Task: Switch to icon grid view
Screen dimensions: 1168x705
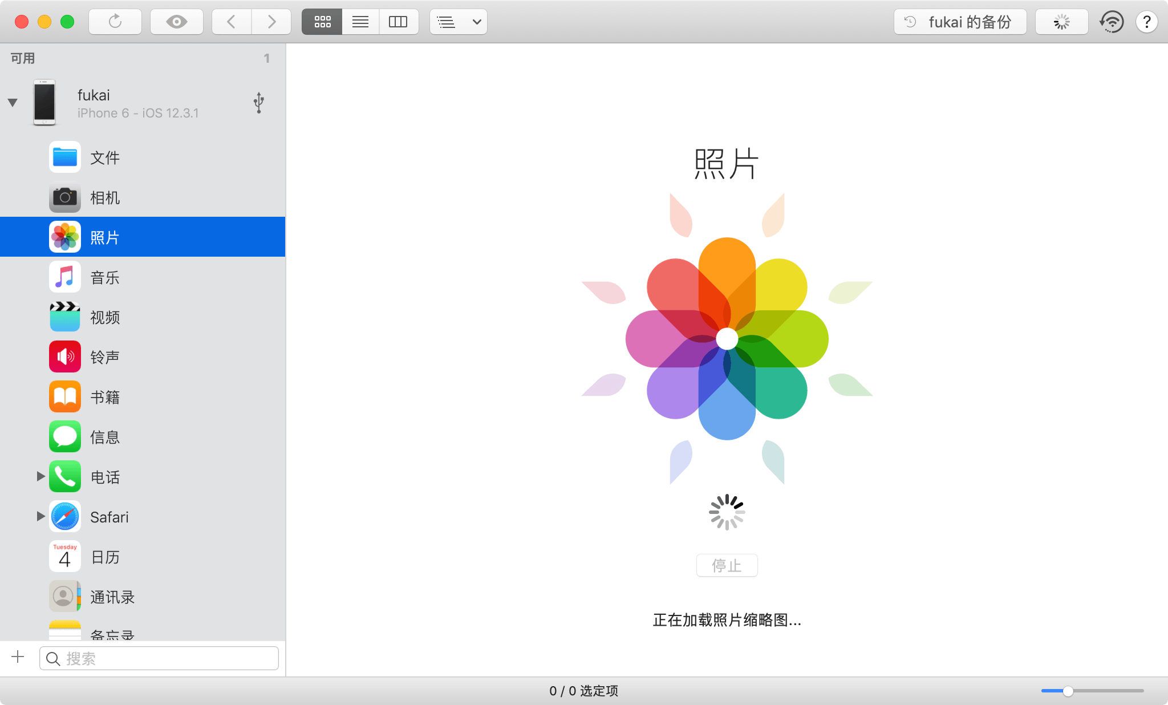Action: click(x=322, y=22)
